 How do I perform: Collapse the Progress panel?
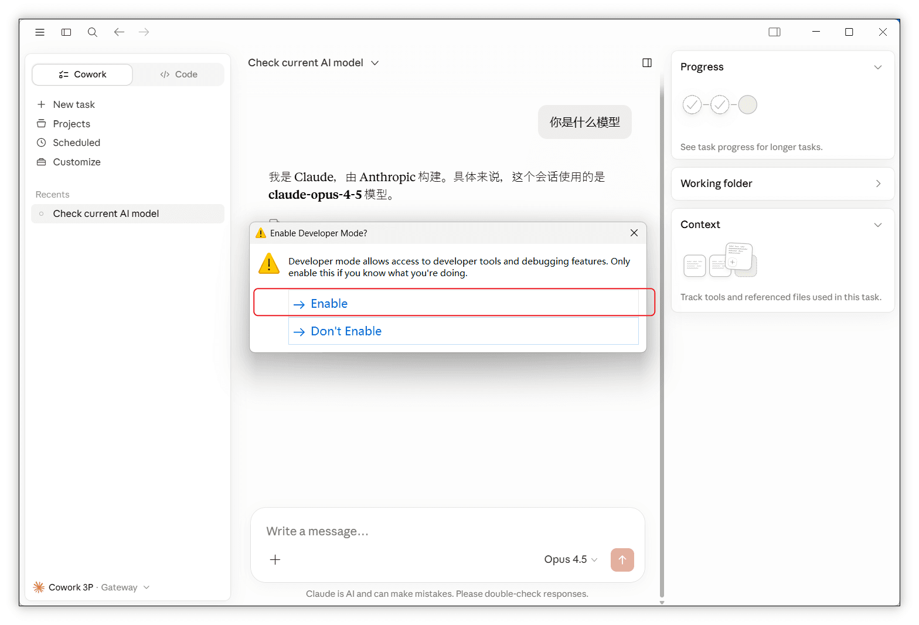coord(877,67)
